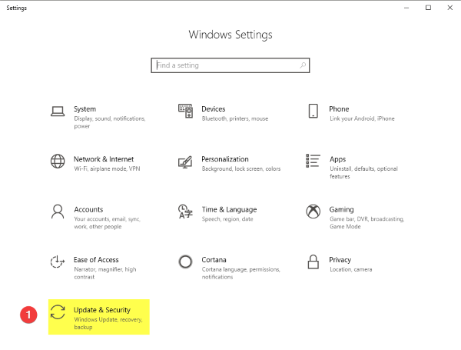Open Cortana heading
This screenshot has width=461, height=350.
pos(214,260)
